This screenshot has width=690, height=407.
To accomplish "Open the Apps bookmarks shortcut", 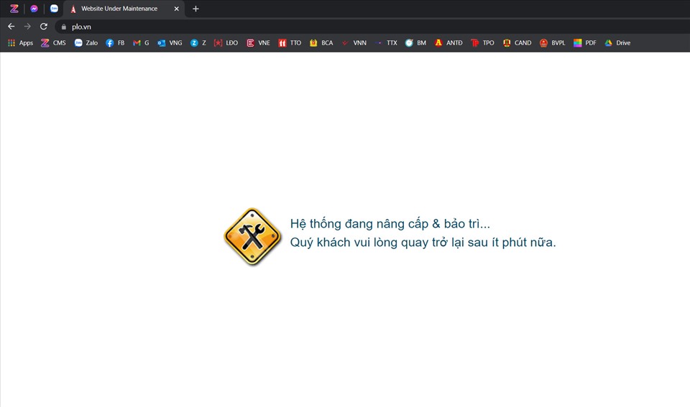I will [x=21, y=42].
